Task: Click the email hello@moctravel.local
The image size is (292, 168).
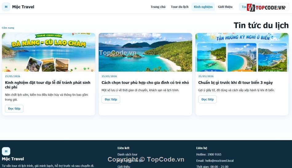Action: pyautogui.click(x=215, y=161)
